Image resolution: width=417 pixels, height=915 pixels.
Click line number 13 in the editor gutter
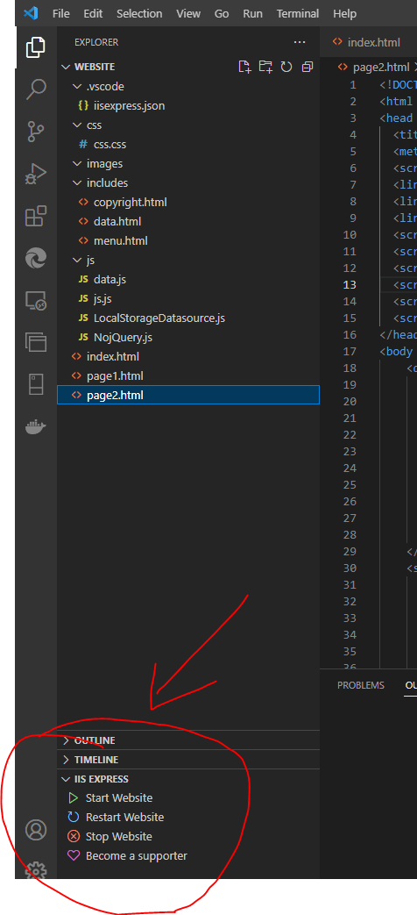click(350, 285)
